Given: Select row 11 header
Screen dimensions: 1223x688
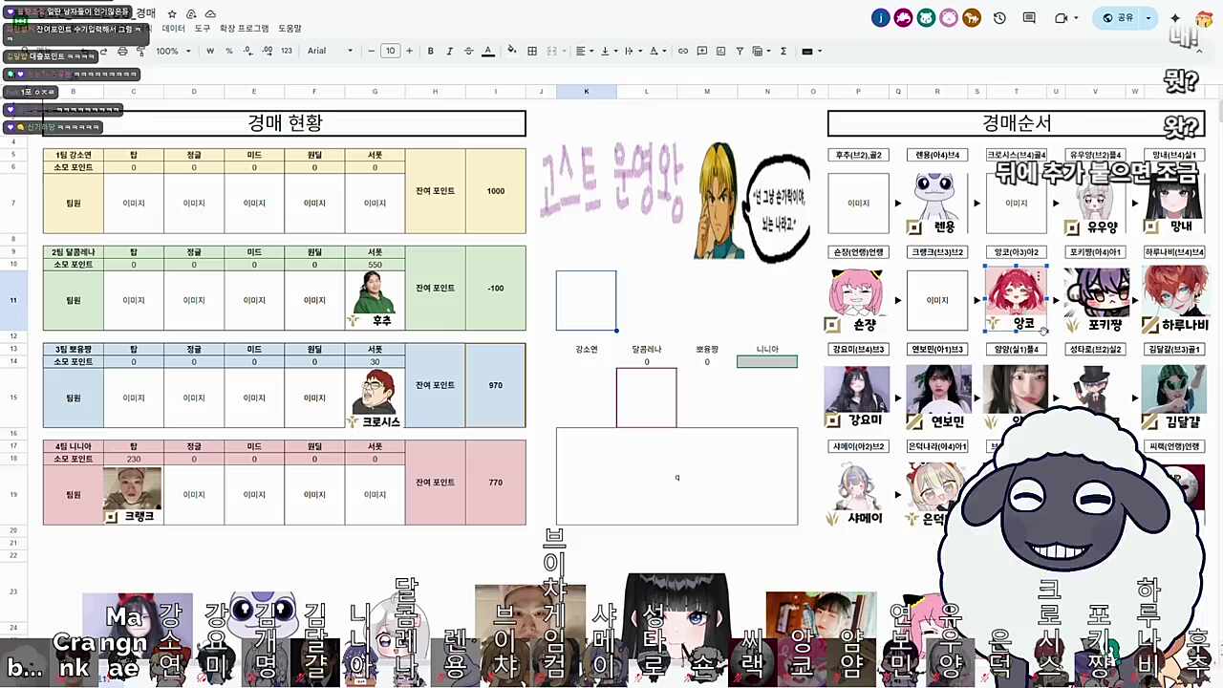Looking at the screenshot, I should (x=13, y=300).
